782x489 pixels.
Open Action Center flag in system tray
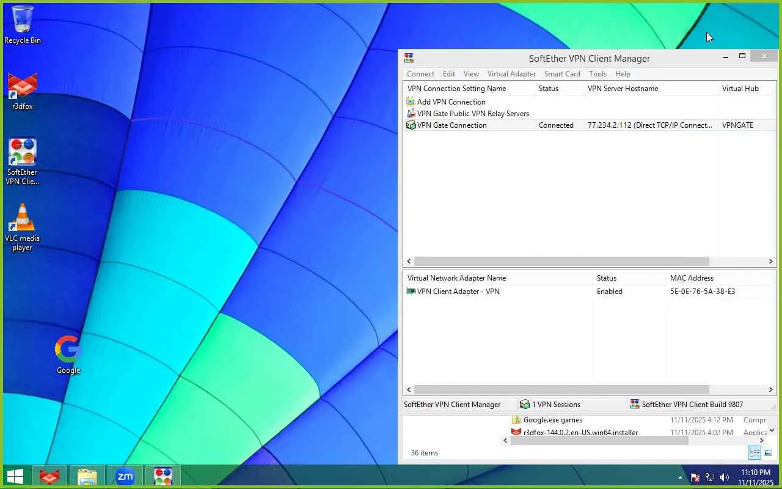click(695, 477)
